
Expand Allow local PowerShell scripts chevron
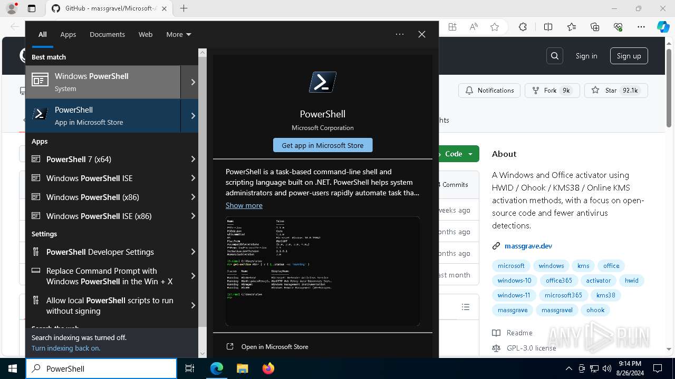click(x=193, y=305)
